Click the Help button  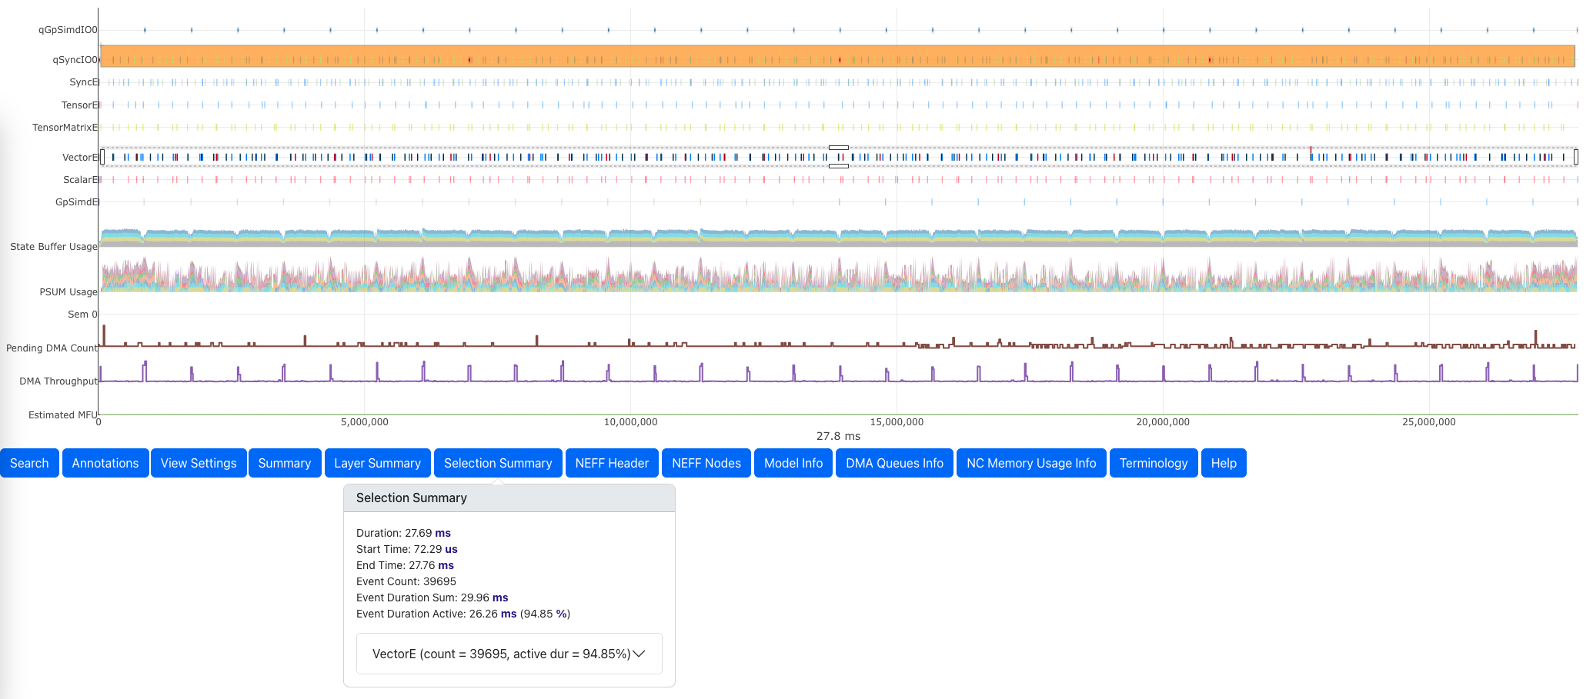1224,463
